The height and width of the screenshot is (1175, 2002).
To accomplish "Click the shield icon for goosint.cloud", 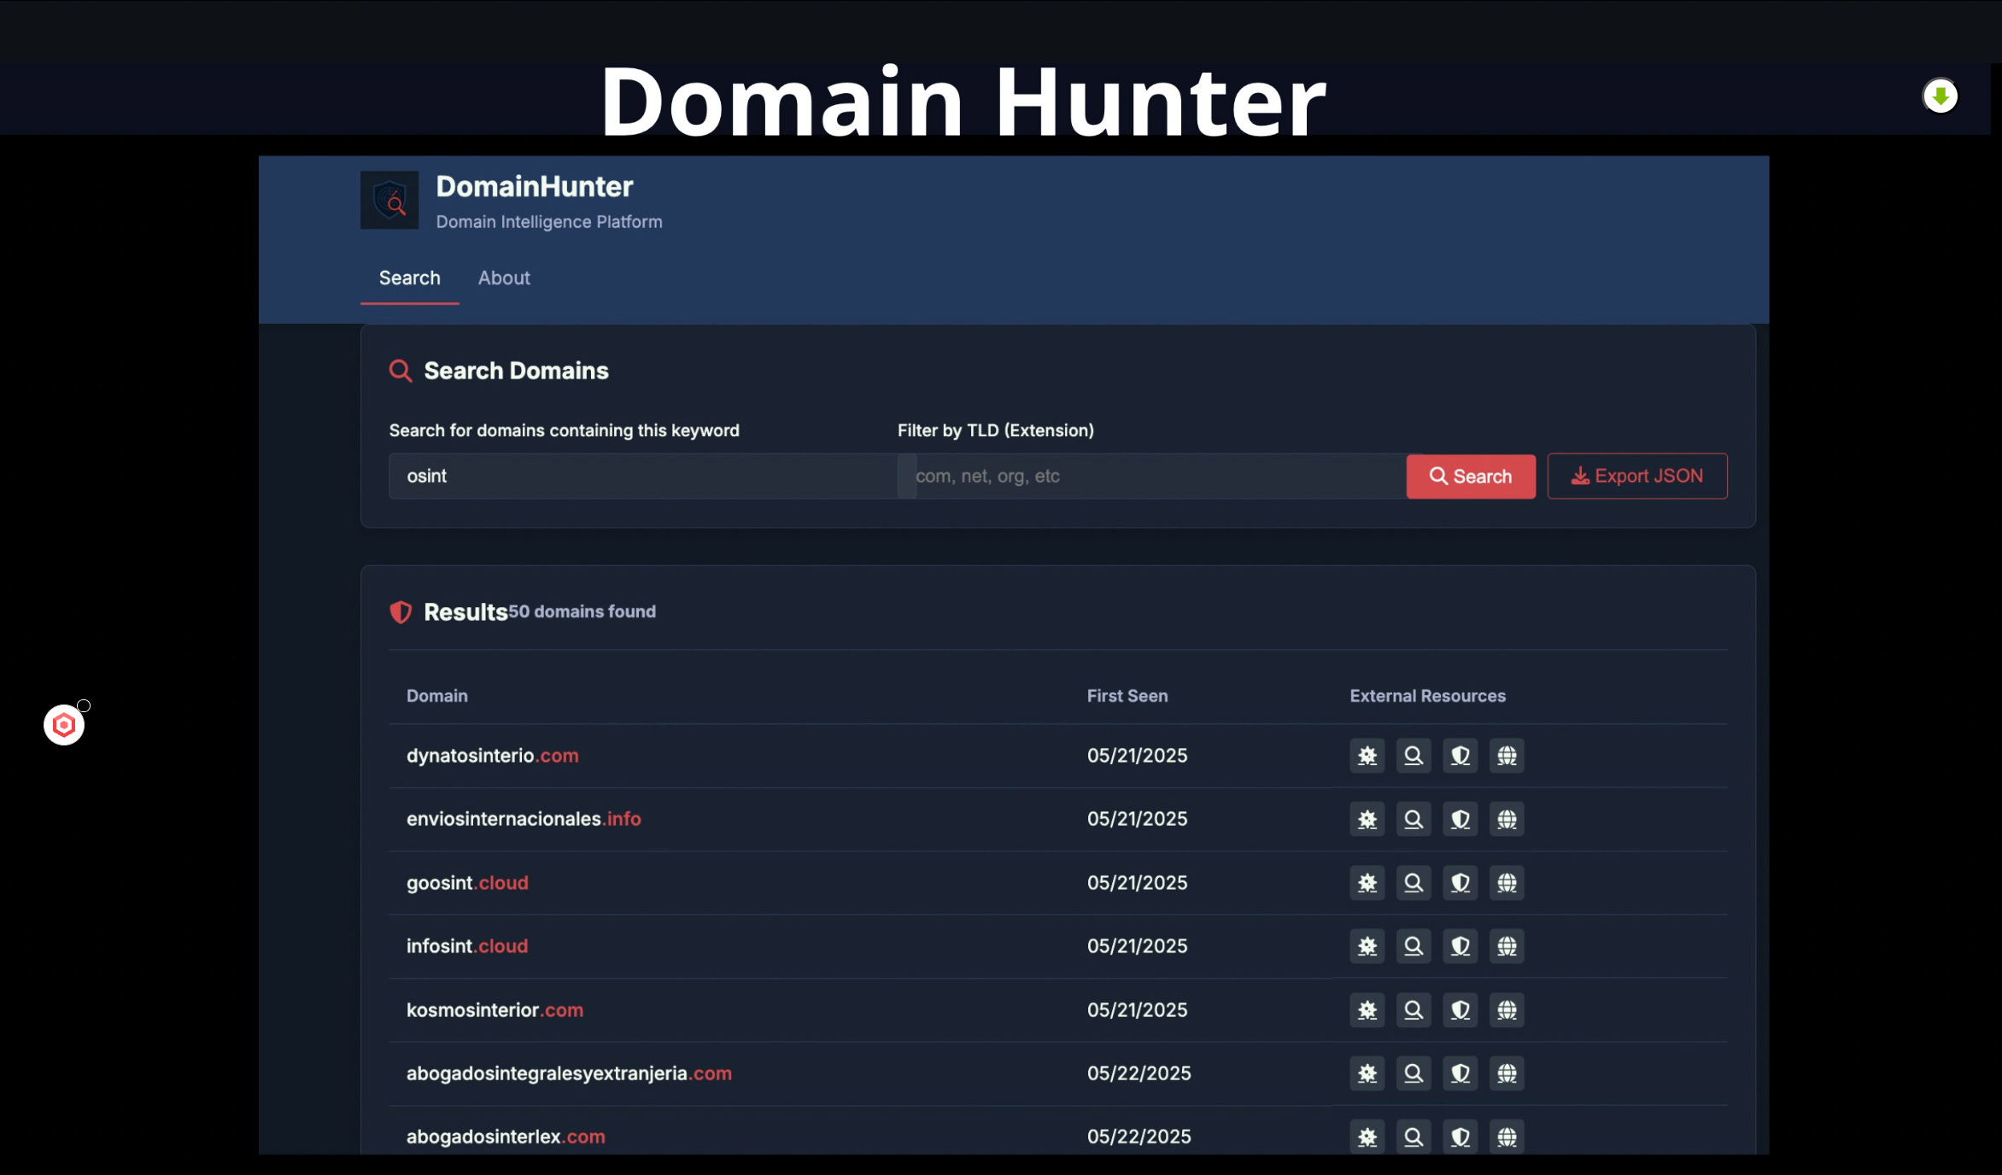I will pyautogui.click(x=1461, y=883).
